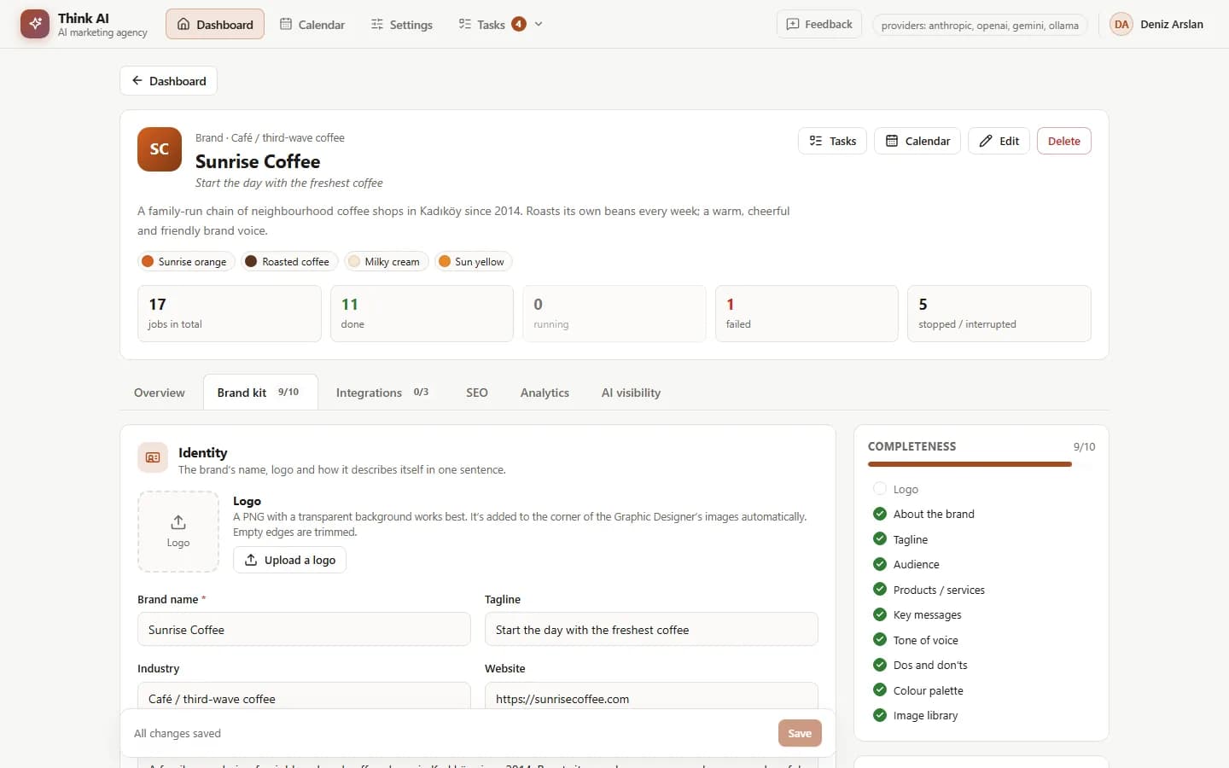Open brand Calendar button in header card
1229x768 pixels.
(x=917, y=141)
